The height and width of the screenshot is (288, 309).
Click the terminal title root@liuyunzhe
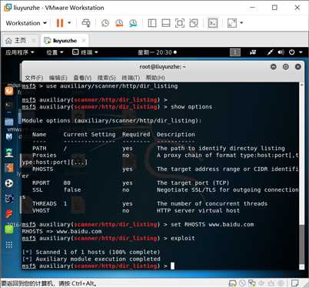[162, 67]
